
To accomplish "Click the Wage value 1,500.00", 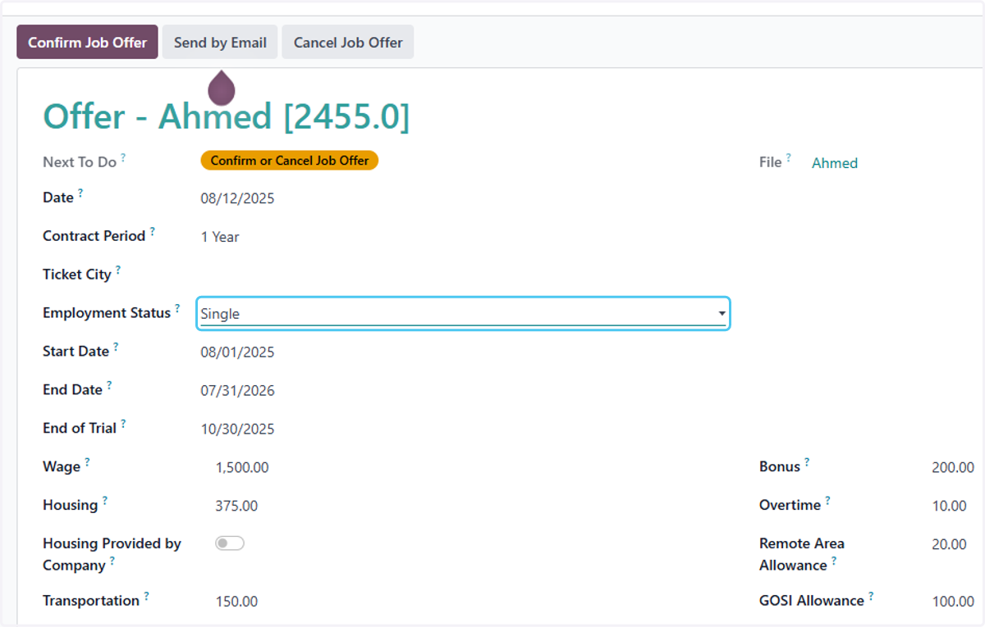I will [x=242, y=468].
